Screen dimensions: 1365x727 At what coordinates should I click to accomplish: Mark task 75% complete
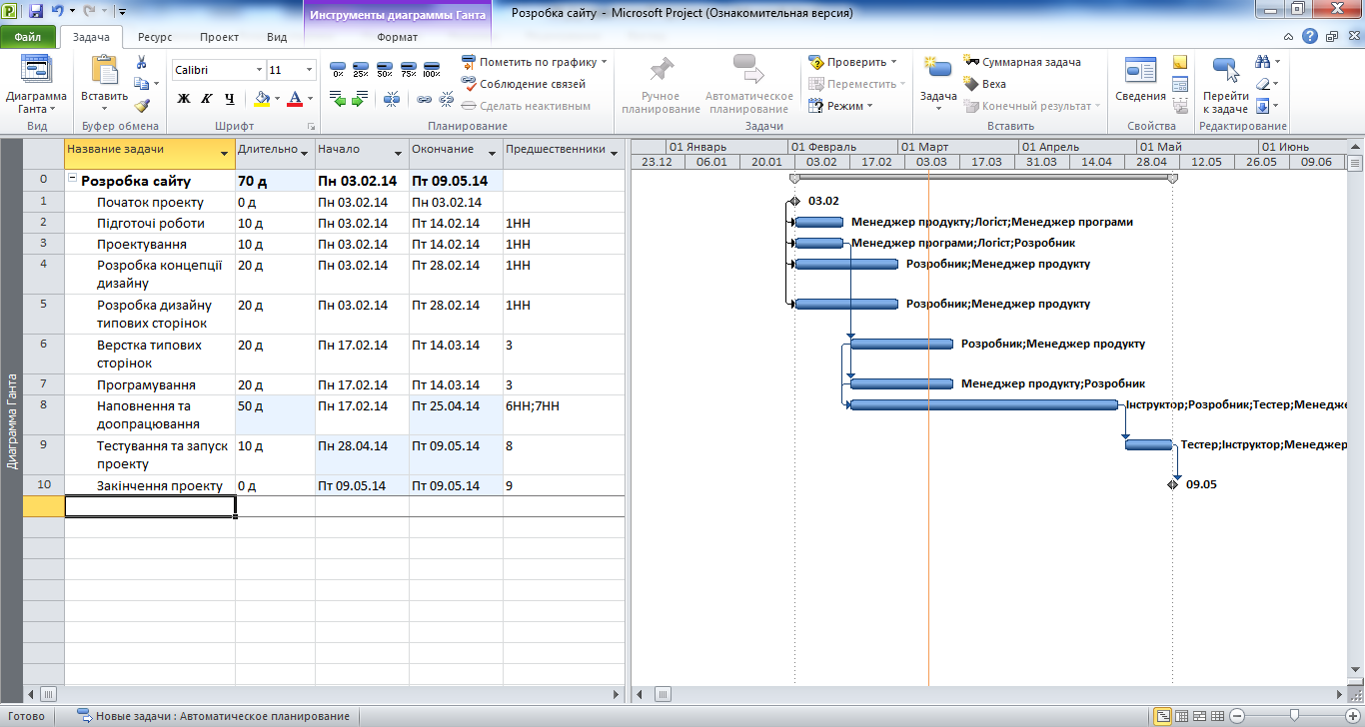pos(408,68)
